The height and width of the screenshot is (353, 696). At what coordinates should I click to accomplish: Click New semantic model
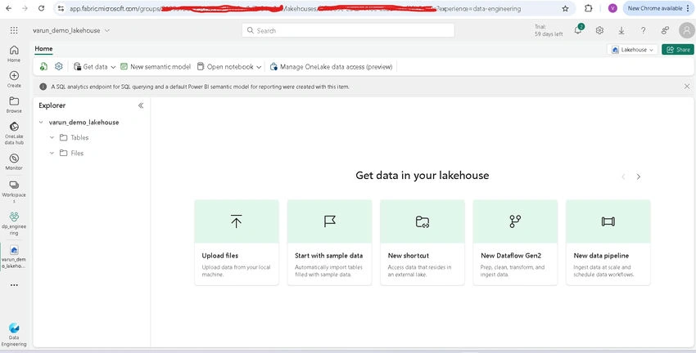click(x=156, y=66)
